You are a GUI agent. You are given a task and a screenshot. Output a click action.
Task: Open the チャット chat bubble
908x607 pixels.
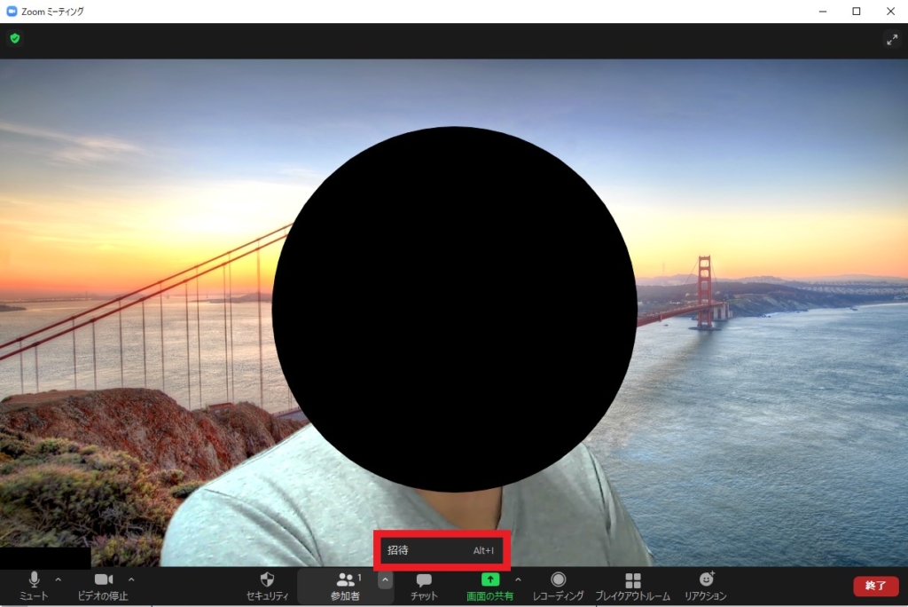(x=424, y=586)
